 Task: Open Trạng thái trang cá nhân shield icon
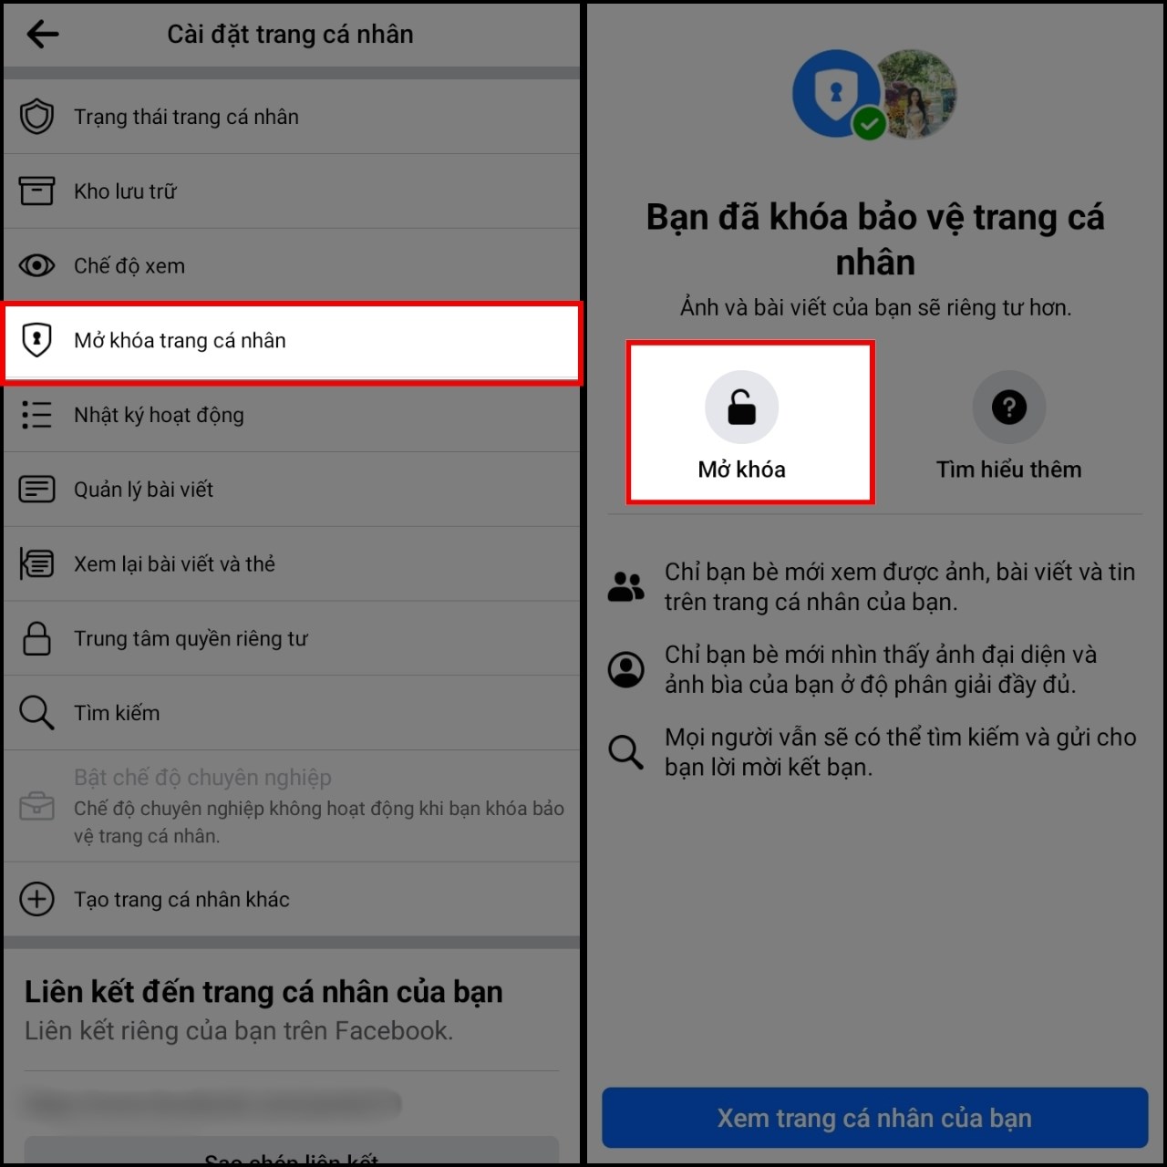point(36,117)
